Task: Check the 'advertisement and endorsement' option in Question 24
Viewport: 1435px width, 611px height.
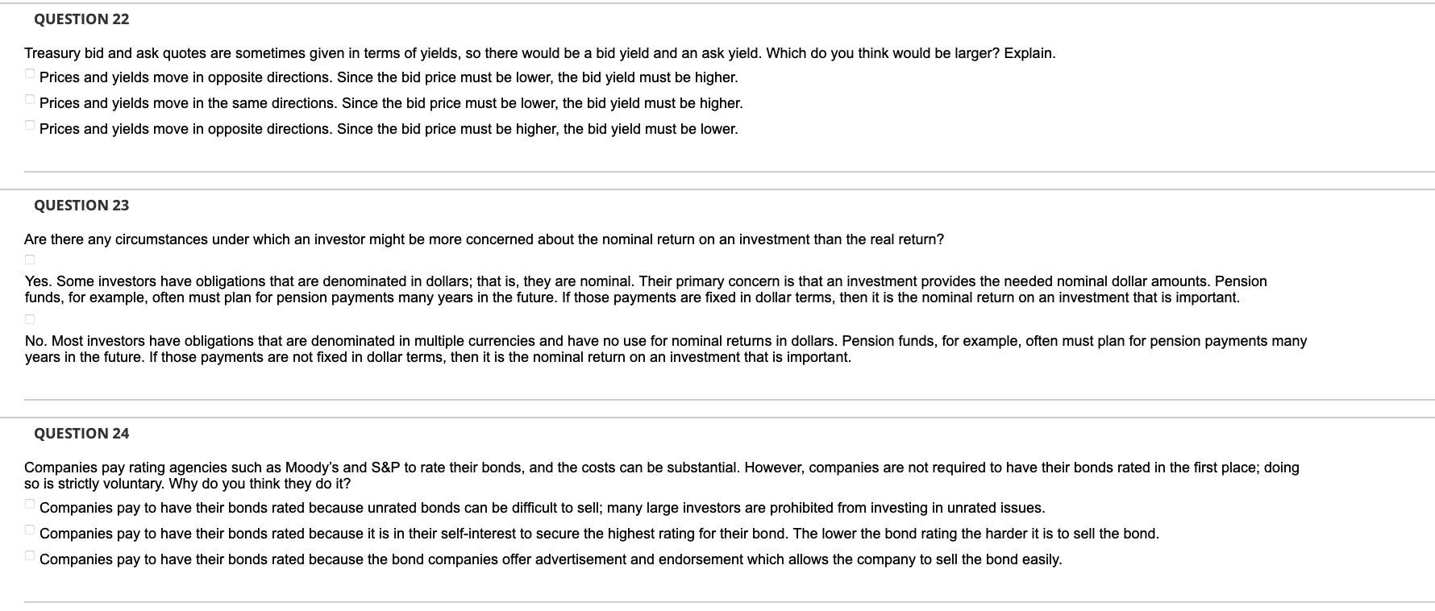Action: pyautogui.click(x=30, y=554)
